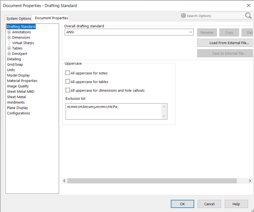Select the Document Properties tab
254x212 pixels.
52,18
